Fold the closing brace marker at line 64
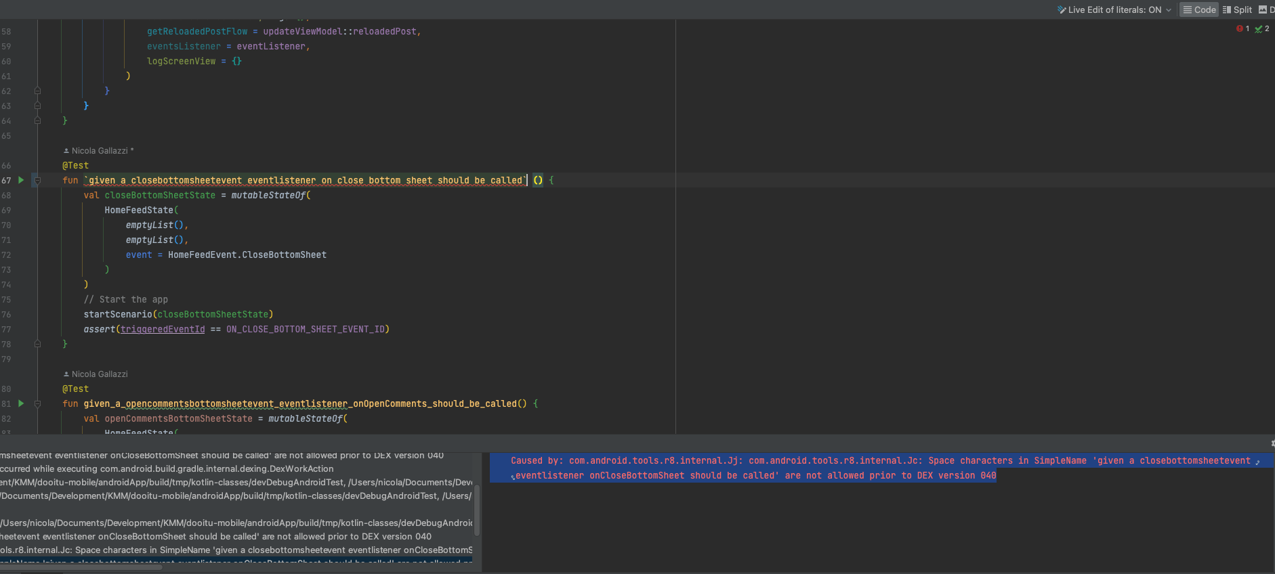Image resolution: width=1275 pixels, height=574 pixels. click(37, 120)
